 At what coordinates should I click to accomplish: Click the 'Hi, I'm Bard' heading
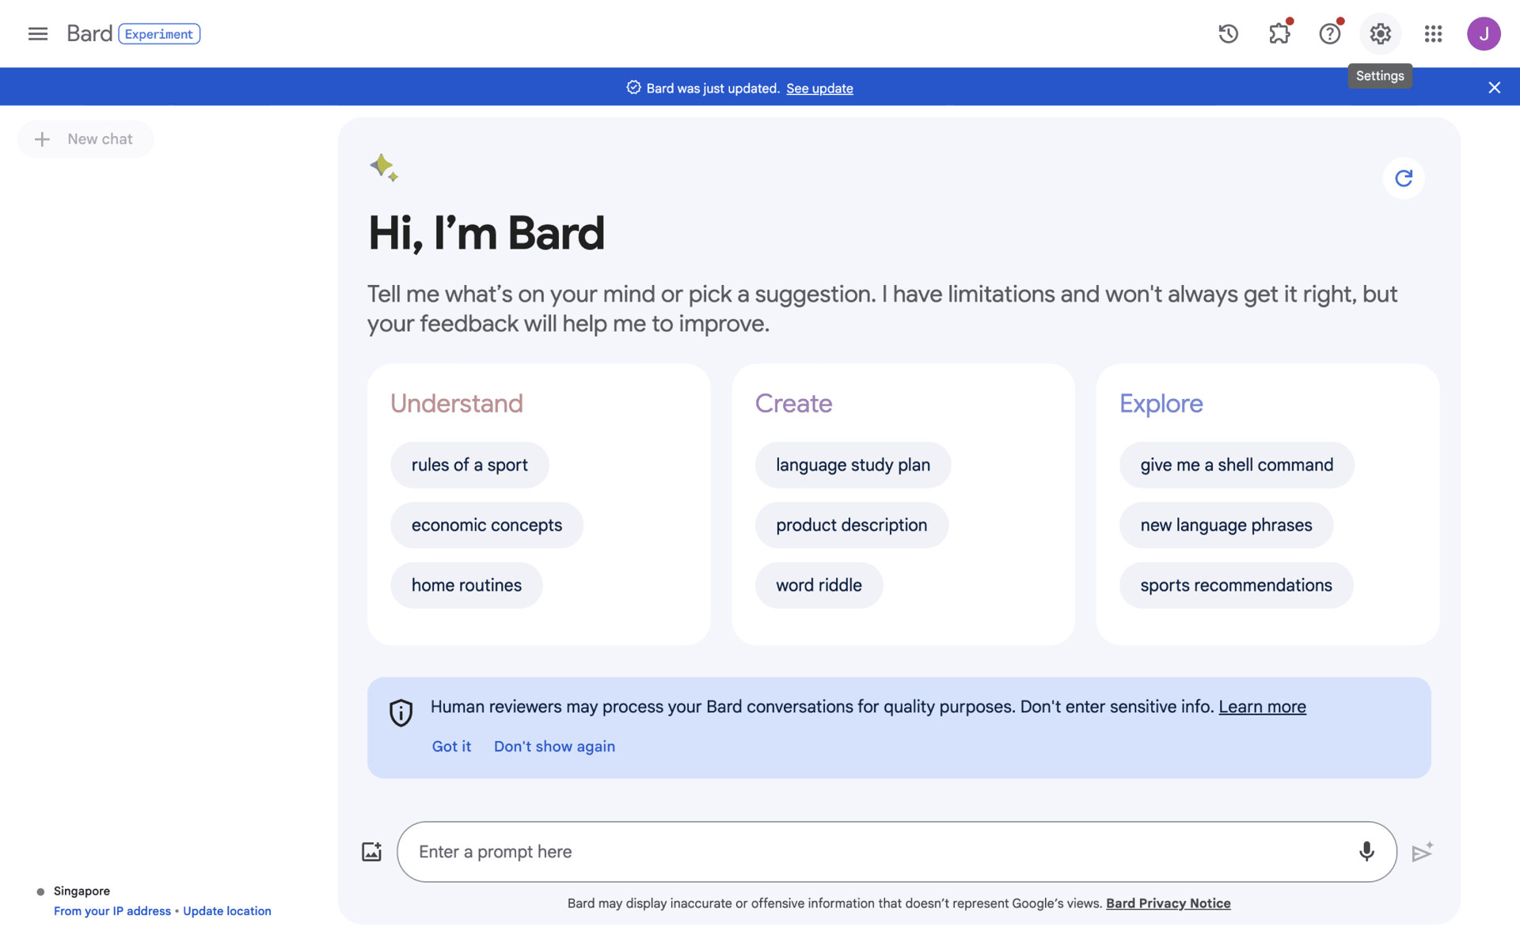(486, 234)
